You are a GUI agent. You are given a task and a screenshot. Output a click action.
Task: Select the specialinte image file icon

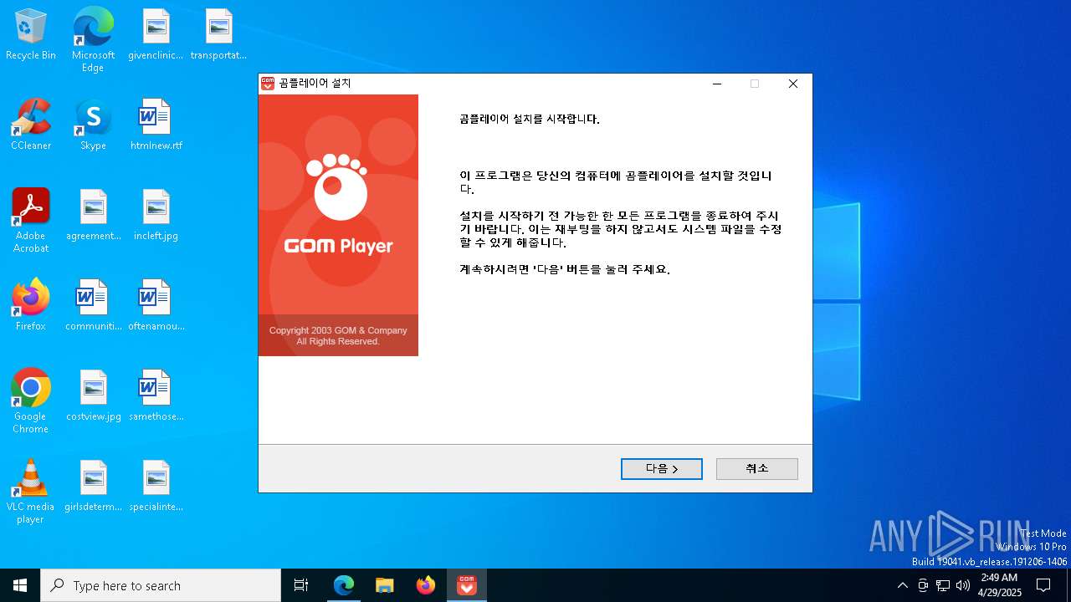[156, 487]
